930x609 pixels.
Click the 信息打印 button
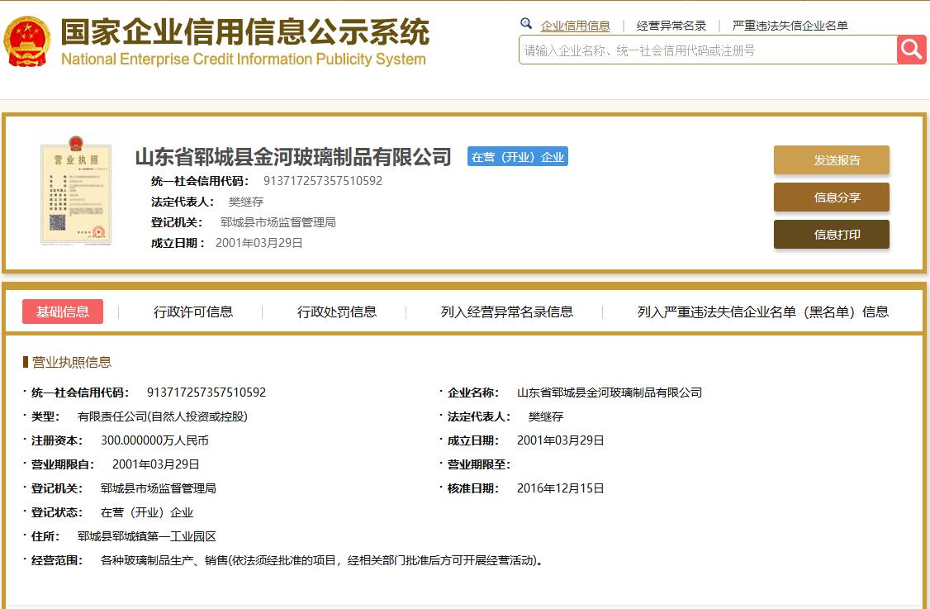(831, 235)
